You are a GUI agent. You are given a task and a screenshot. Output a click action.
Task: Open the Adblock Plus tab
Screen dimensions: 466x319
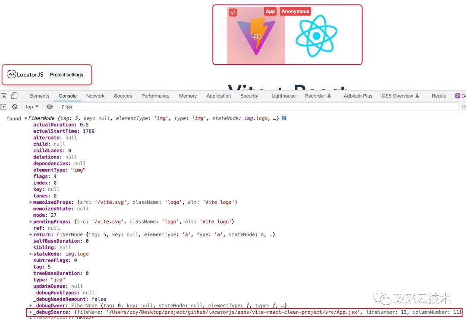click(358, 96)
